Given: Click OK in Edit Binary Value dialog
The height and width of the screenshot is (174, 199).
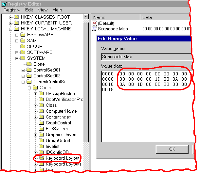Looking at the screenshot, I should (x=172, y=149).
